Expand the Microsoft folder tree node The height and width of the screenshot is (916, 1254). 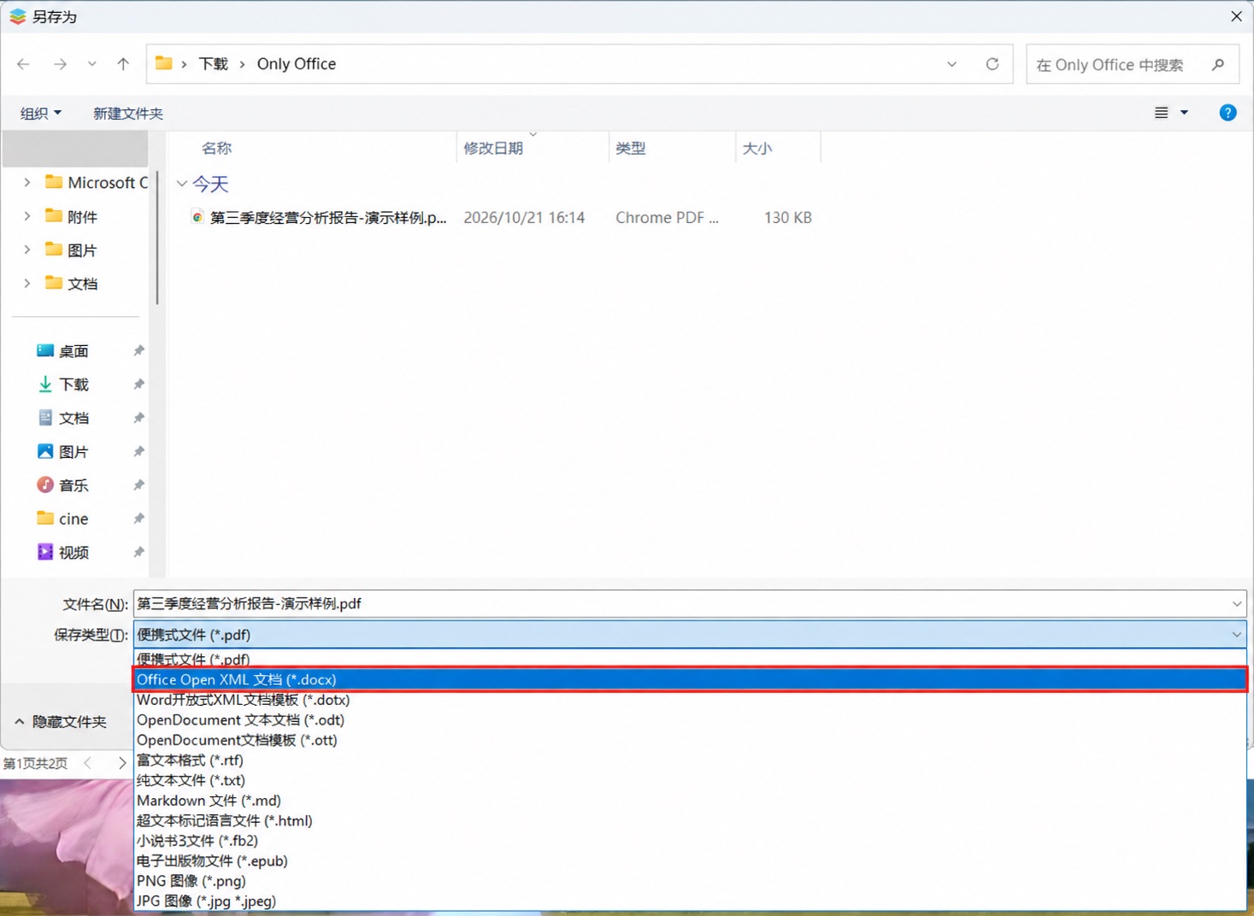click(x=27, y=182)
